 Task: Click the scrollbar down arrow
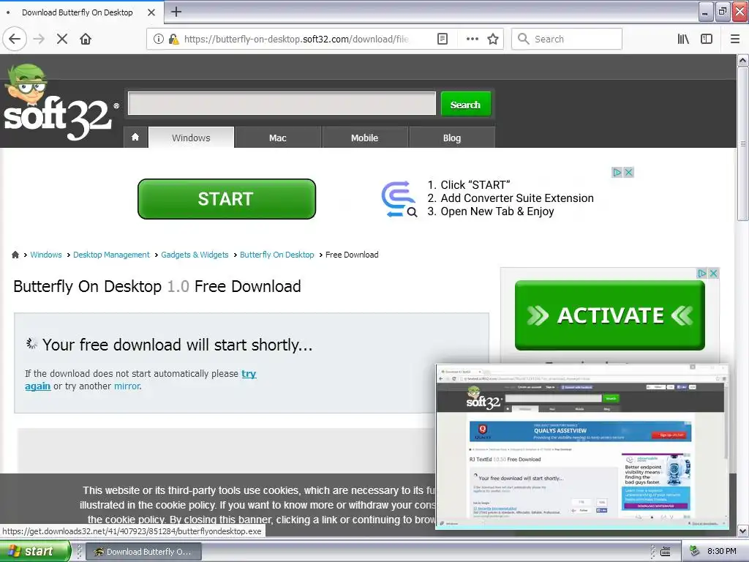(x=742, y=531)
